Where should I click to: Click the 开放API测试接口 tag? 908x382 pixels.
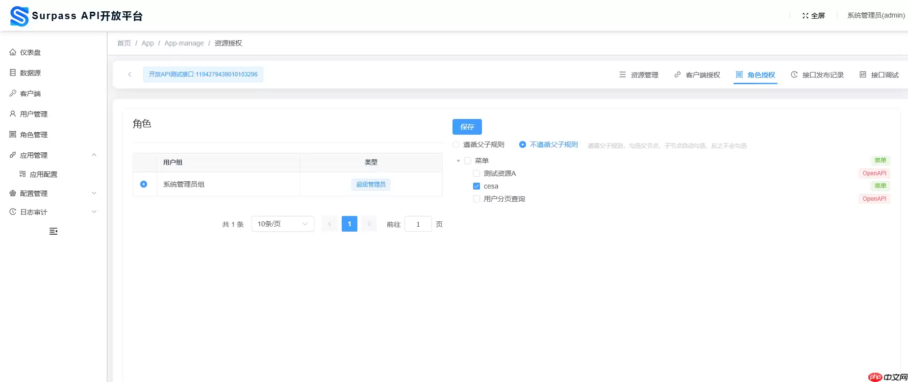203,74
